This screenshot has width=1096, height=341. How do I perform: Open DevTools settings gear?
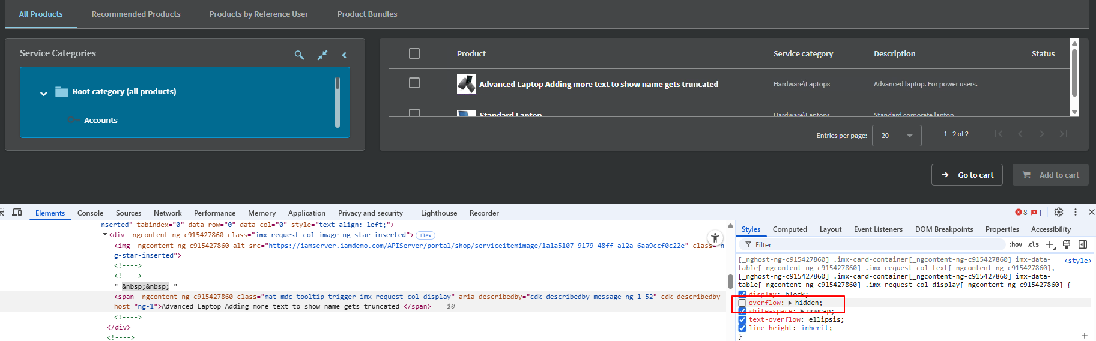pyautogui.click(x=1058, y=212)
